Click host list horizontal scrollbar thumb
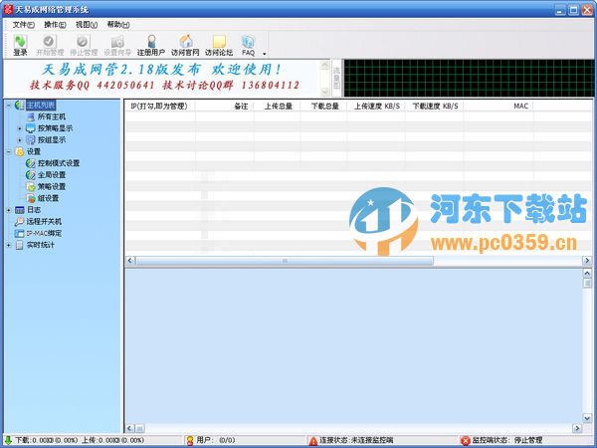This screenshot has height=448, width=597. (285, 261)
